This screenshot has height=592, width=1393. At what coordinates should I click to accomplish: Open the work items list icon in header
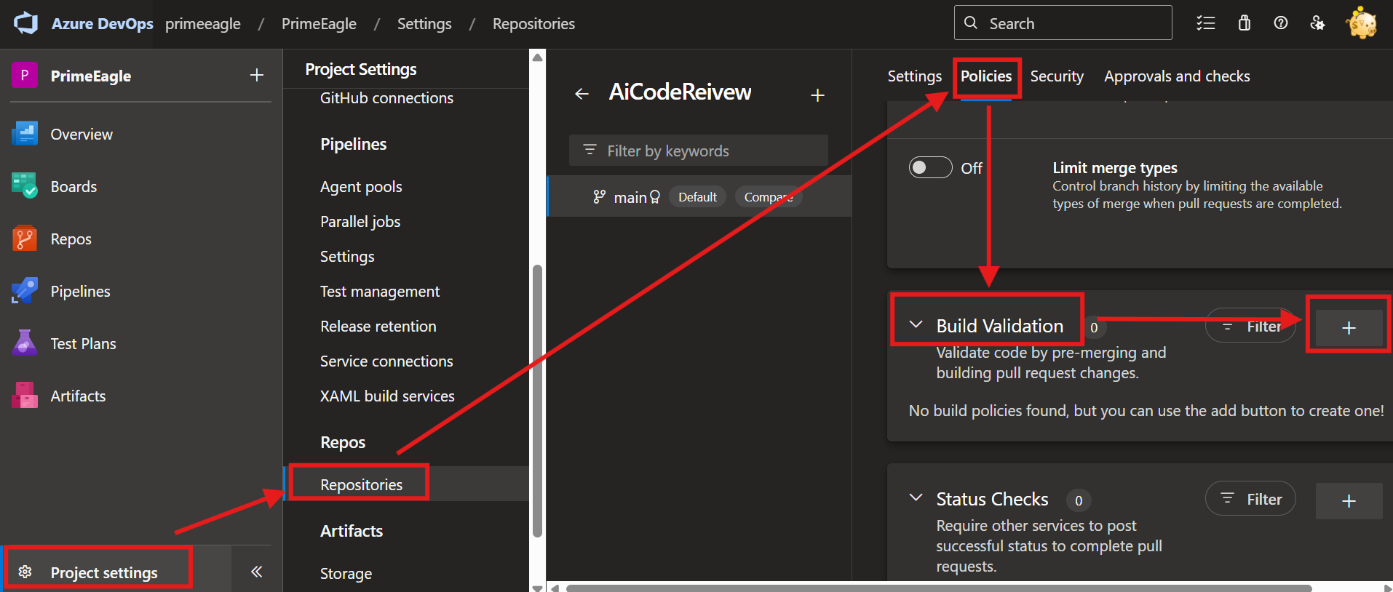click(x=1205, y=23)
